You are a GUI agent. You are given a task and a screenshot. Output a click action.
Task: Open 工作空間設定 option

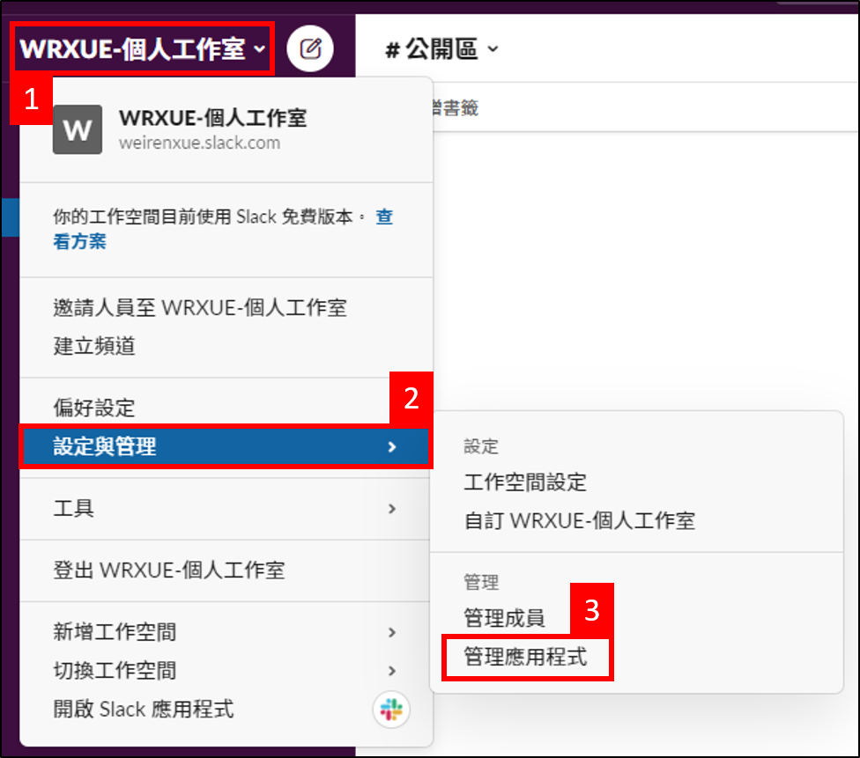click(525, 482)
